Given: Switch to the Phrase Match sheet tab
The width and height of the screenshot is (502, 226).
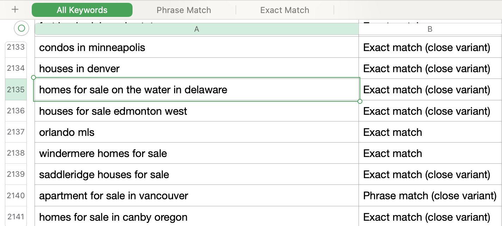Looking at the screenshot, I should [184, 10].
